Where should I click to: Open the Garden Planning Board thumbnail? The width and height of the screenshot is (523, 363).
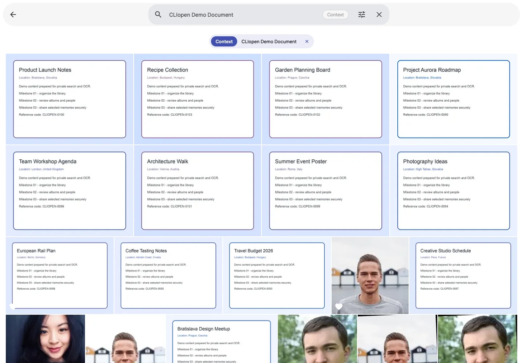[325, 99]
